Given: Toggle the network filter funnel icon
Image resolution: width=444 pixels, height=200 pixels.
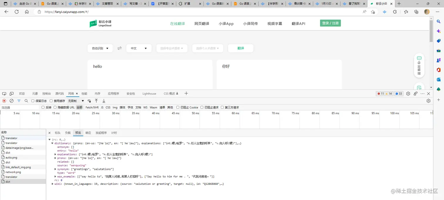Looking at the screenshot, I should 19,101.
